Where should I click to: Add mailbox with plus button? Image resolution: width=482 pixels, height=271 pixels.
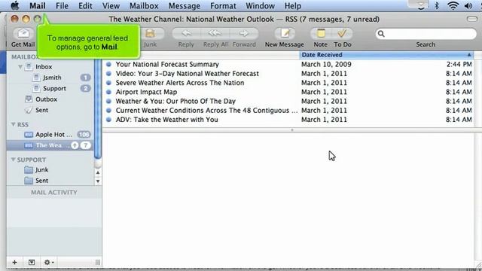(x=14, y=262)
